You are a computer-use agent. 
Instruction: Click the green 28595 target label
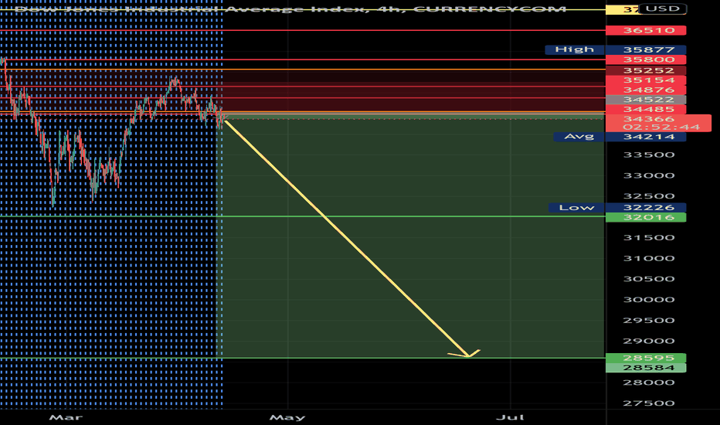(646, 358)
